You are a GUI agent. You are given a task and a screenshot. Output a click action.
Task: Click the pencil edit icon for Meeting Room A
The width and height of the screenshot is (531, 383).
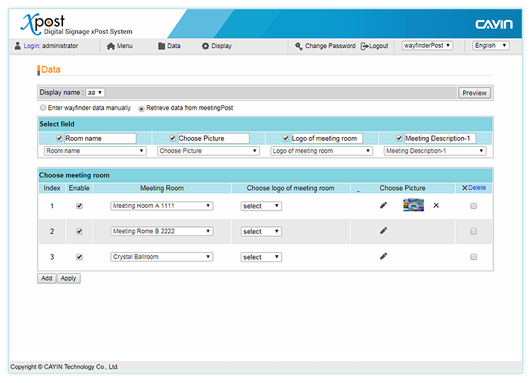pos(383,206)
